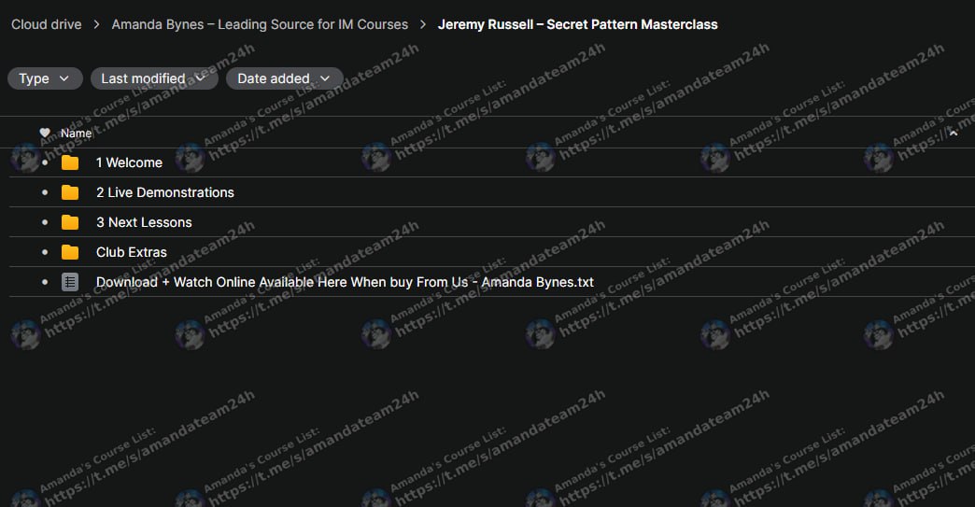Open the Download + Watch Online txt file
Viewport: 975px width, 507px height.
click(x=345, y=282)
